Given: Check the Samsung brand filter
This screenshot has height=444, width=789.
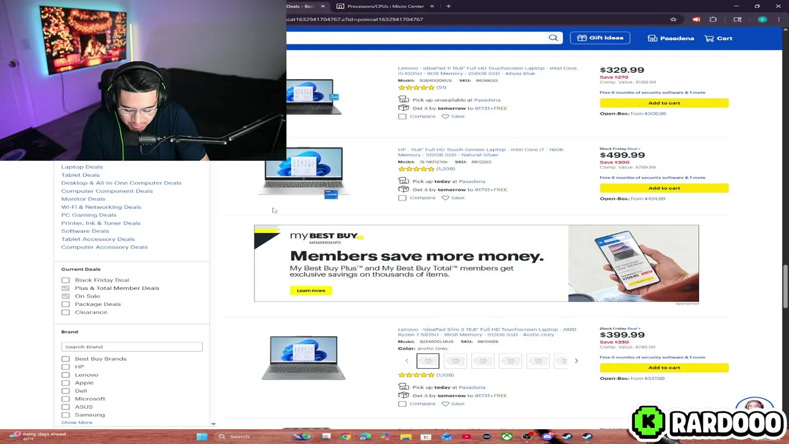Looking at the screenshot, I should tap(65, 415).
